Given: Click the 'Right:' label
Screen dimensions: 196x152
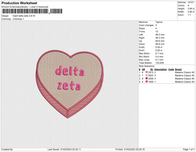Looking at the screenshot, I should [x=142, y=38].
